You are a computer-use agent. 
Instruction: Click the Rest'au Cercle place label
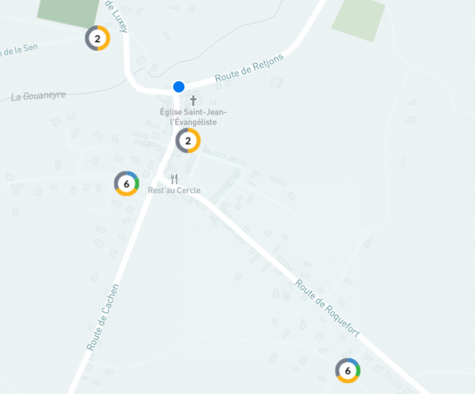tap(174, 190)
